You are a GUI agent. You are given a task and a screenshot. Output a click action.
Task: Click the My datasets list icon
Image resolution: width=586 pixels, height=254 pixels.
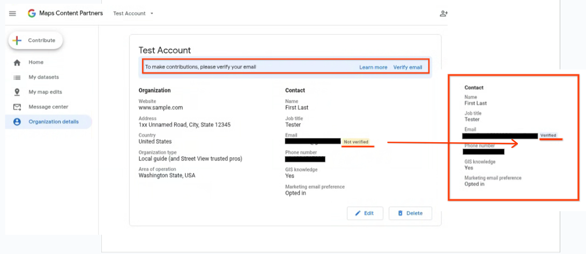(17, 78)
